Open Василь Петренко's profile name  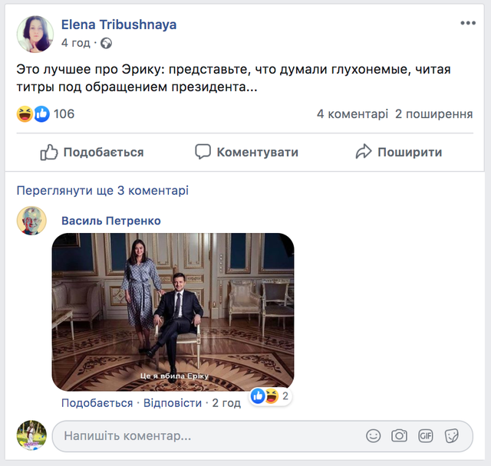point(110,221)
